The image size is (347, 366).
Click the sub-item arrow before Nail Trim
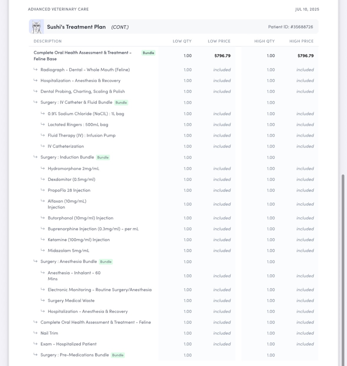(35, 333)
